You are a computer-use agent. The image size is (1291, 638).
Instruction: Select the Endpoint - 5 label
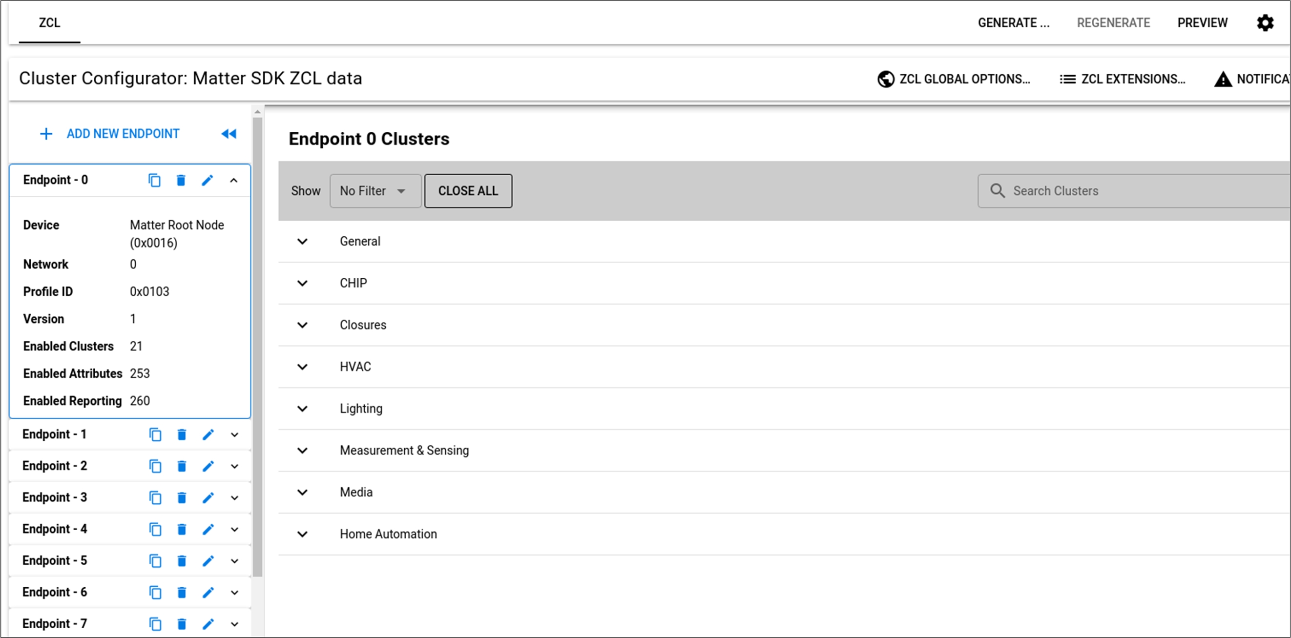click(55, 561)
